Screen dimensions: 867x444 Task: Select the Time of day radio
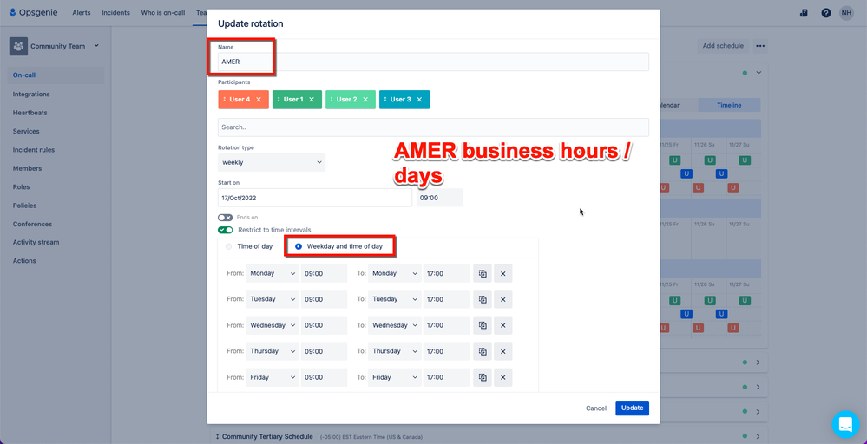[228, 246]
